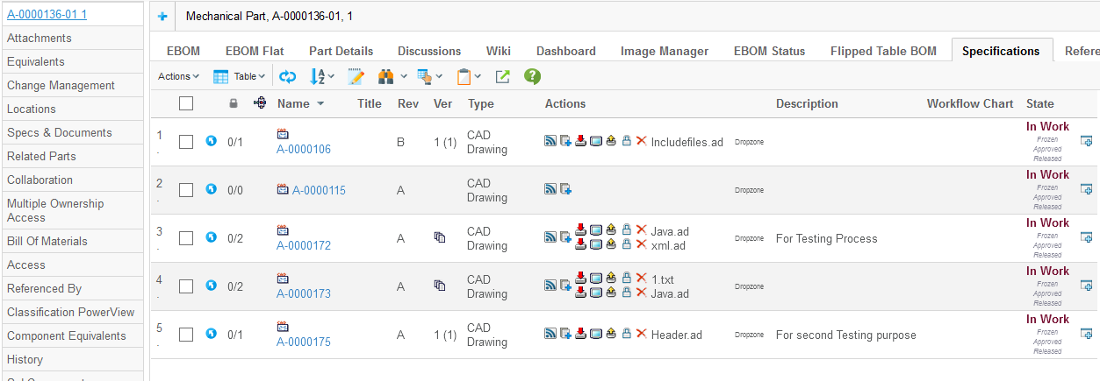The width and height of the screenshot is (1100, 381).
Task: Download the Header.ad file via red arrow icon
Action: tap(580, 334)
